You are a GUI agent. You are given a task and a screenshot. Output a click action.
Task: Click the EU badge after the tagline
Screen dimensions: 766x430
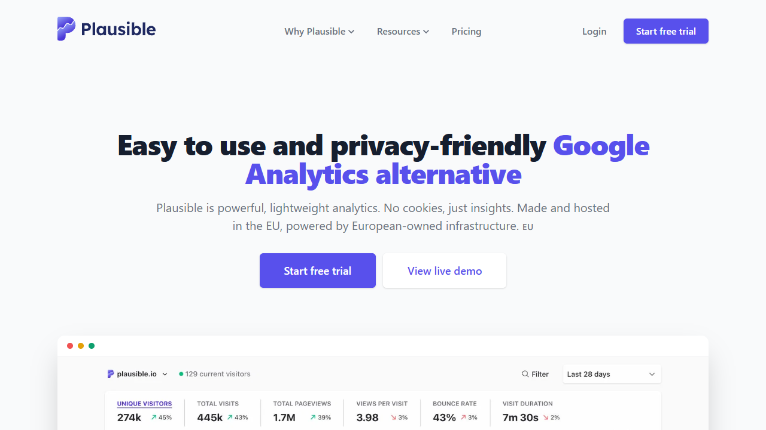[x=528, y=227]
